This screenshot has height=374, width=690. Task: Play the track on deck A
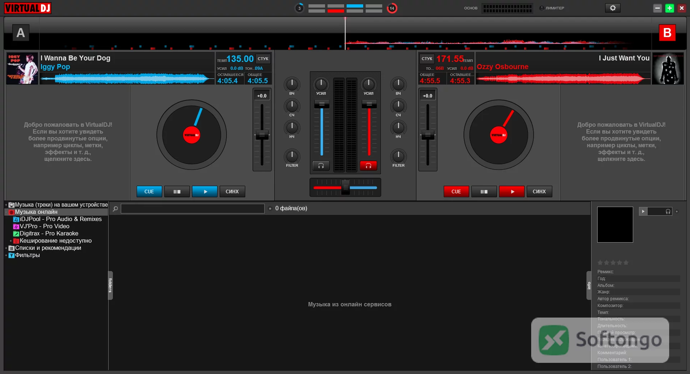coord(205,192)
